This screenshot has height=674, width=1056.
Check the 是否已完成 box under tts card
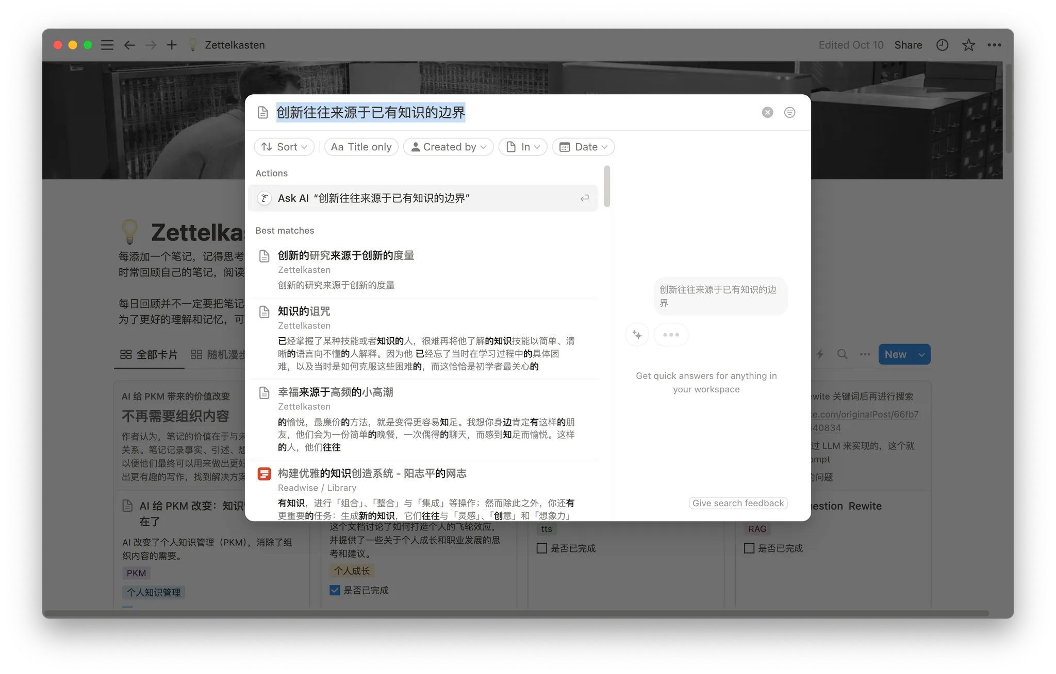pos(542,548)
